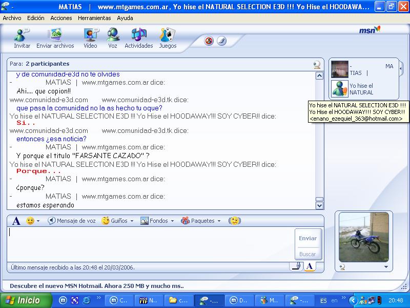Open the folder window taskbar button
The width and height of the screenshot is (410, 308).
point(179,300)
